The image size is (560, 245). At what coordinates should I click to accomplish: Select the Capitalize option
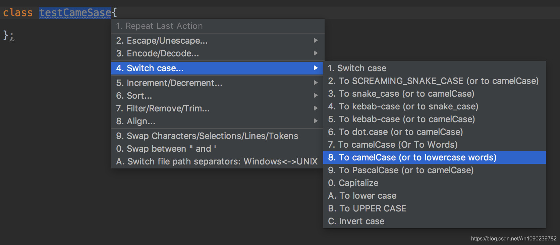(x=435, y=183)
